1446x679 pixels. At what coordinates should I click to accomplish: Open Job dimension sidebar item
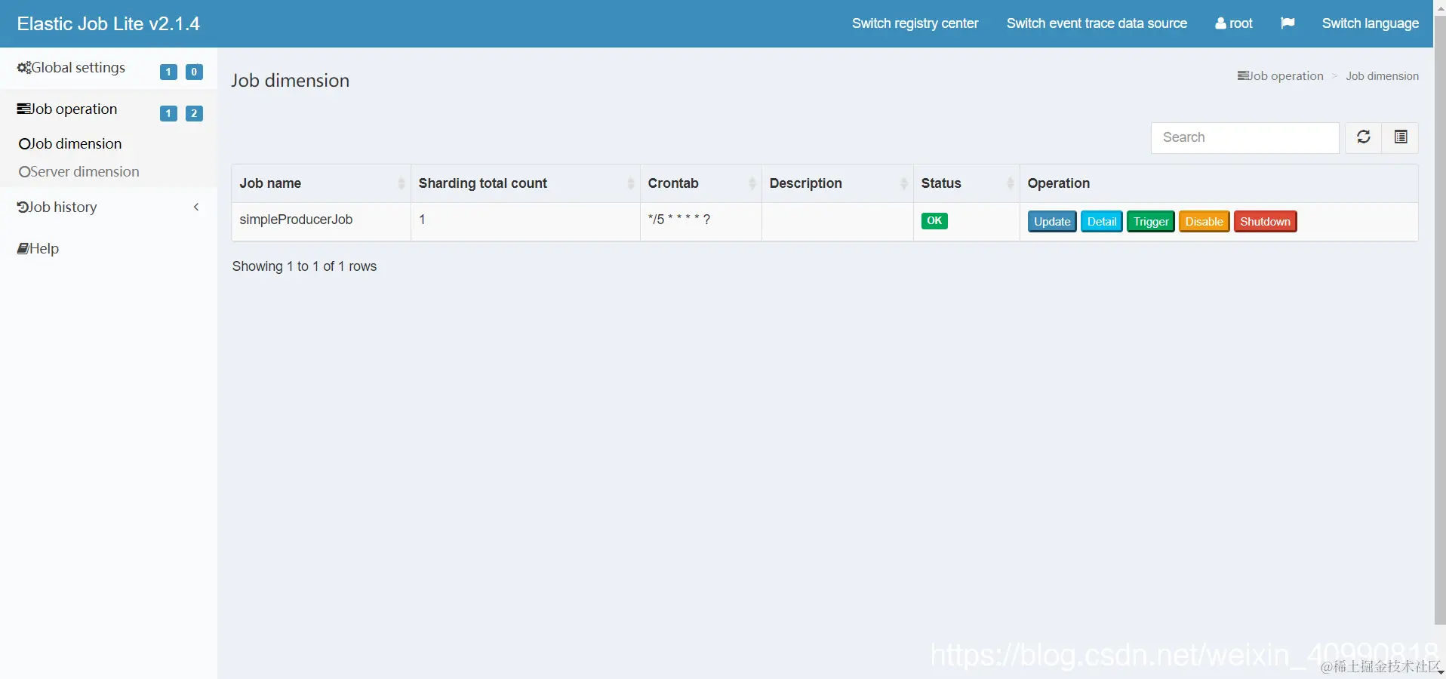coord(70,143)
